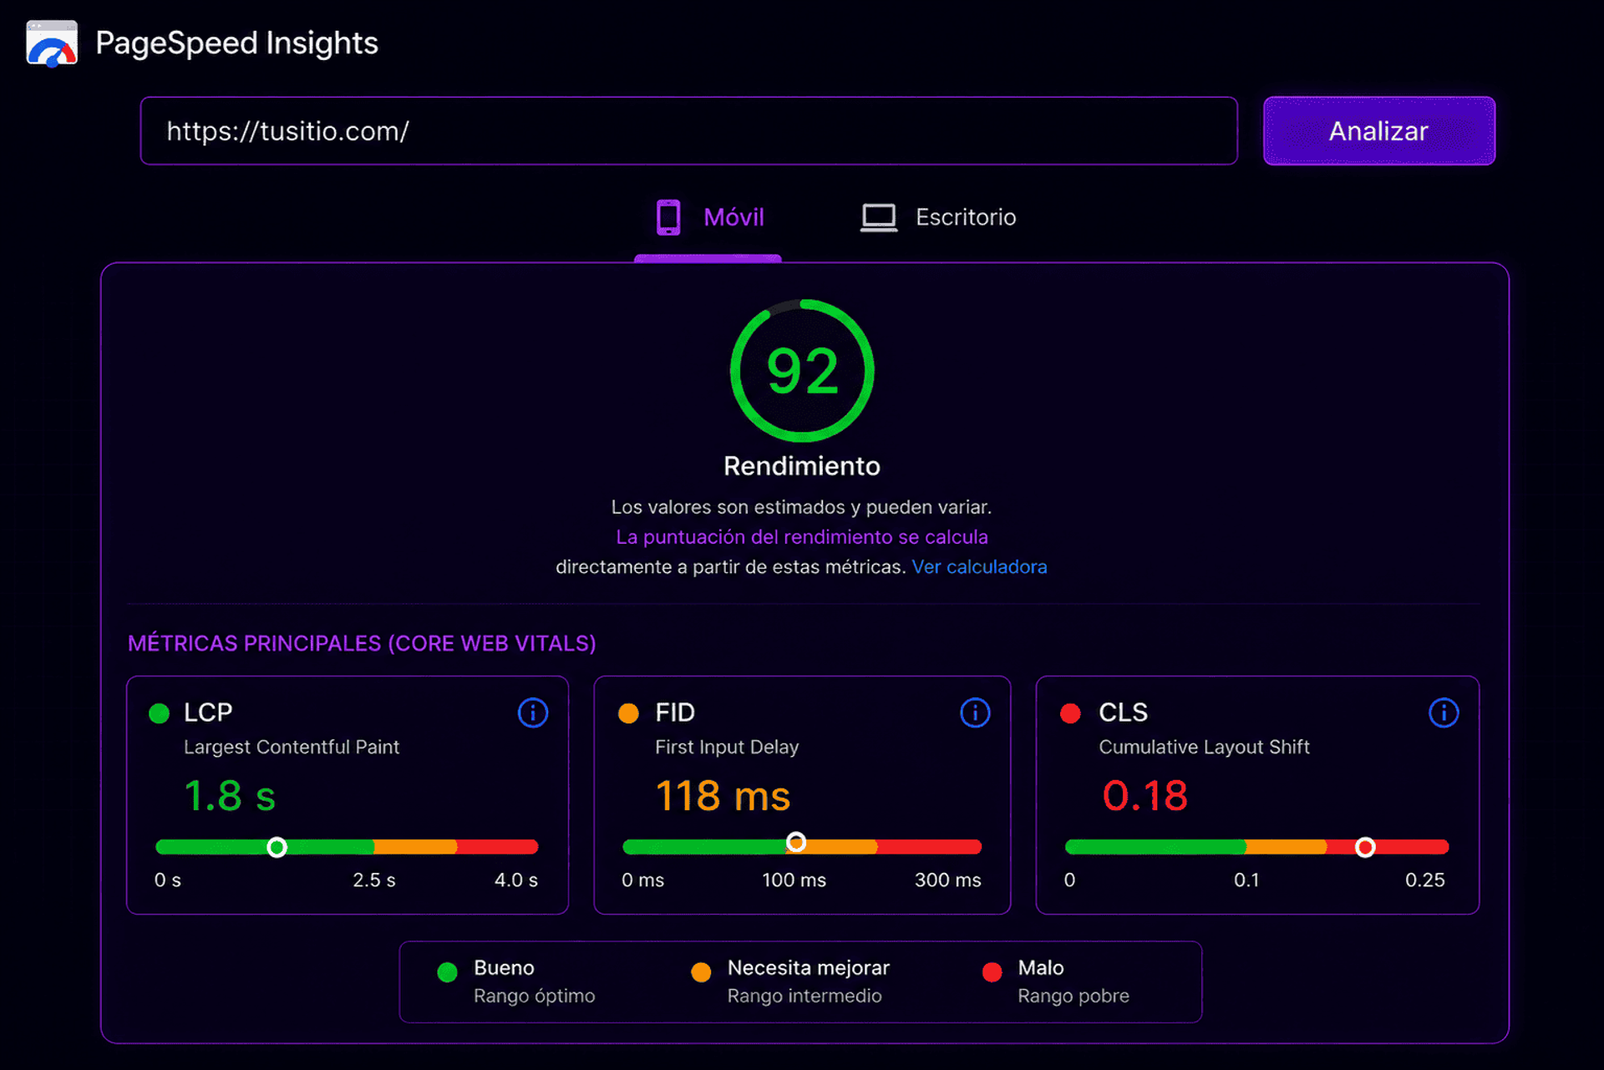
Task: Click the Rango óptimo text
Action: (x=534, y=996)
